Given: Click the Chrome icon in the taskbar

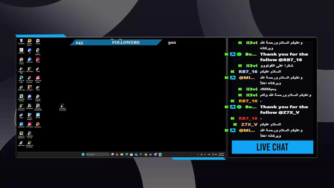Looking at the screenshot, I should click(x=146, y=154).
